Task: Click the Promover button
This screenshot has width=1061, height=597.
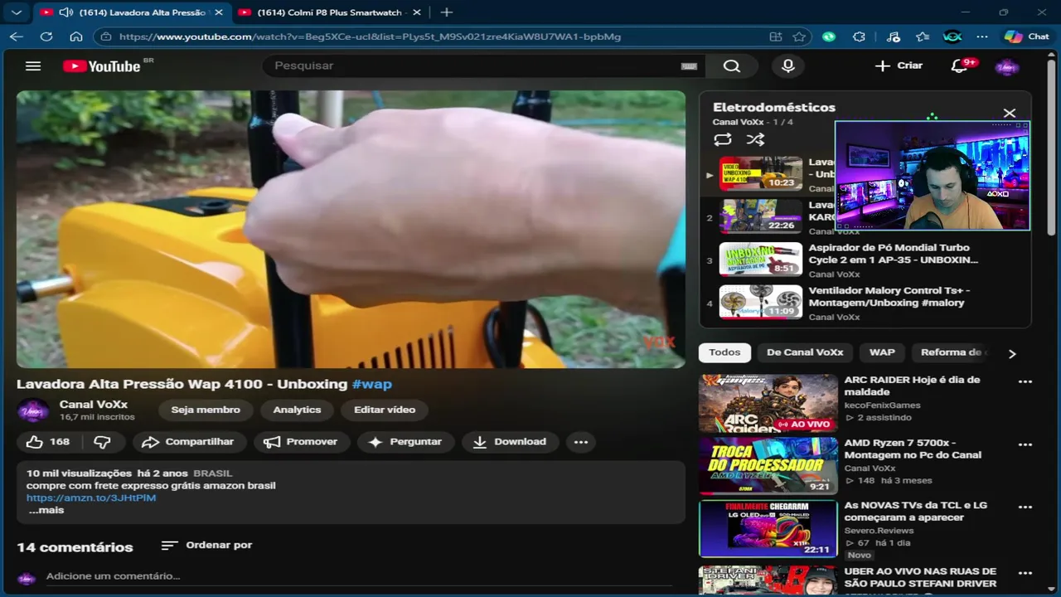Action: click(300, 442)
